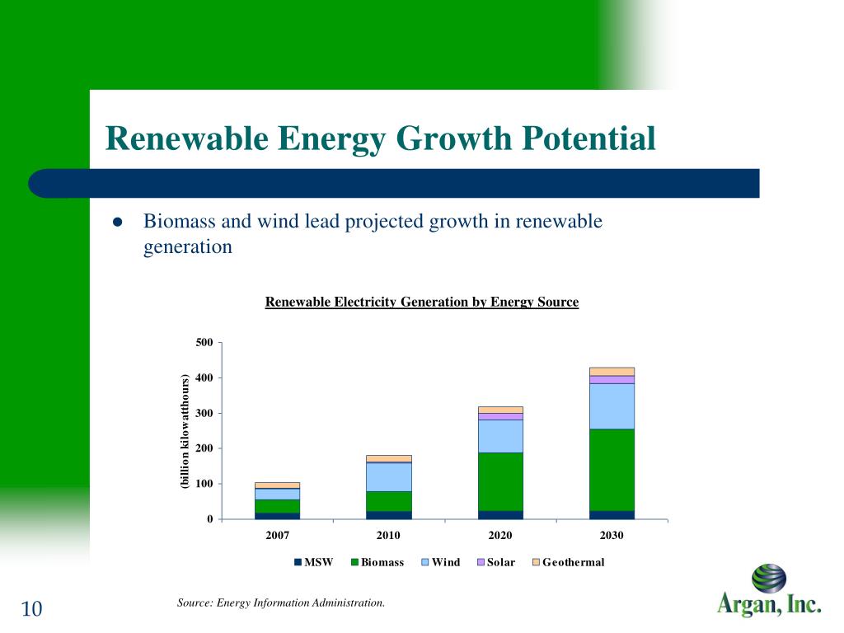Image resolution: width=844 pixels, height=633 pixels.
Task: Click the "Biomass" legend label
Action: click(382, 562)
